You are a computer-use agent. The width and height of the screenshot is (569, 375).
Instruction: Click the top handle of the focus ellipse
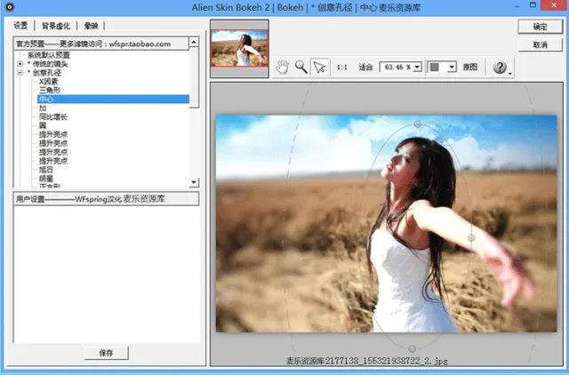click(x=418, y=124)
